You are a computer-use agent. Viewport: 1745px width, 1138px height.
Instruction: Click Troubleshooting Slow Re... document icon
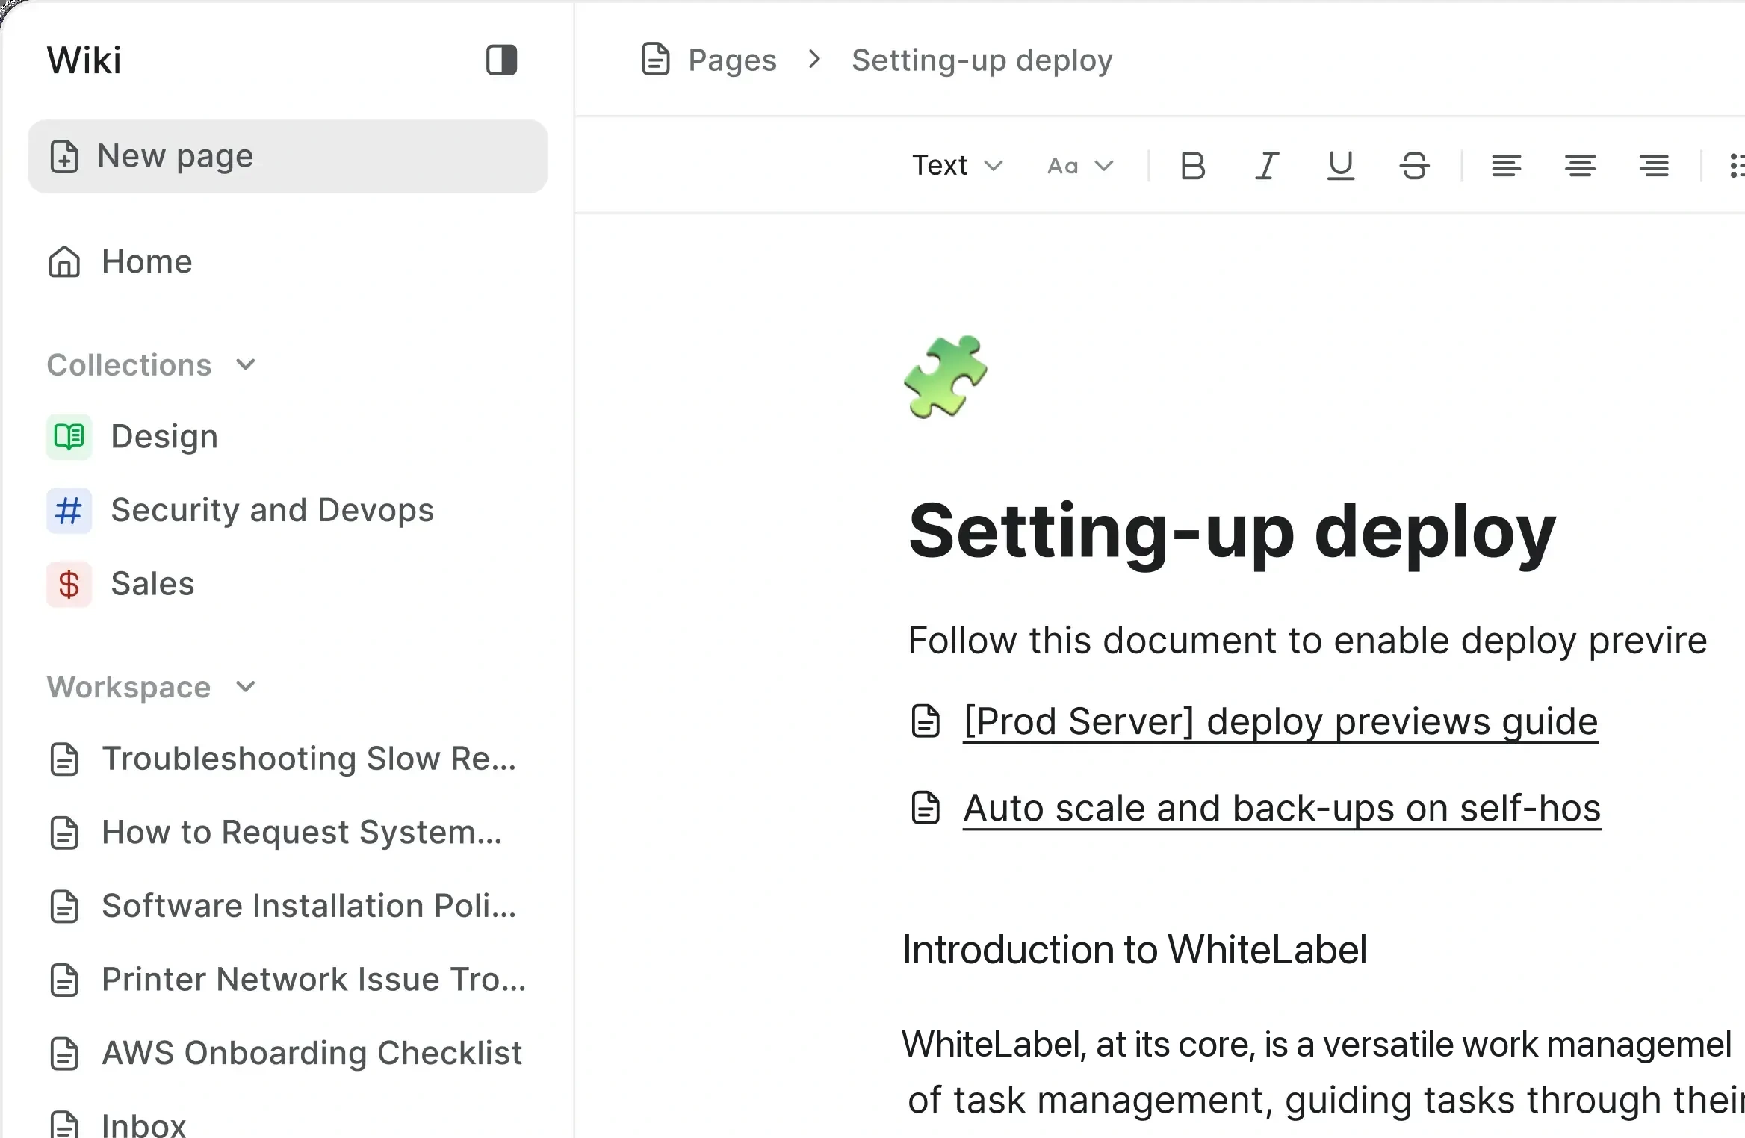click(64, 759)
